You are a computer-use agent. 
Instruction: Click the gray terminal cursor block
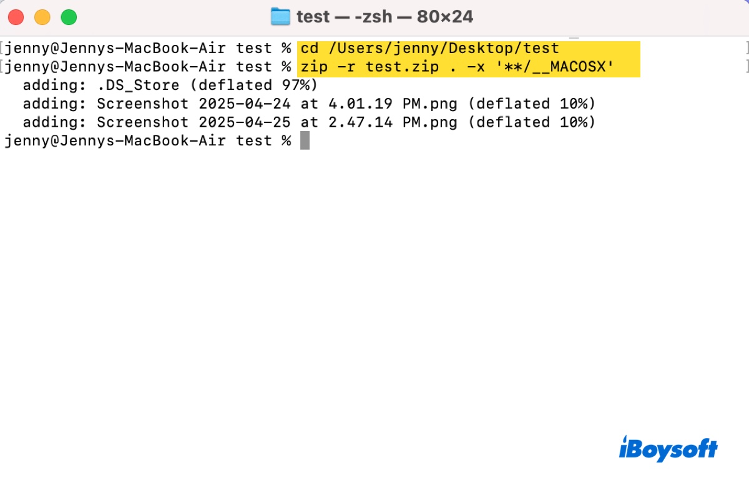pyautogui.click(x=305, y=141)
